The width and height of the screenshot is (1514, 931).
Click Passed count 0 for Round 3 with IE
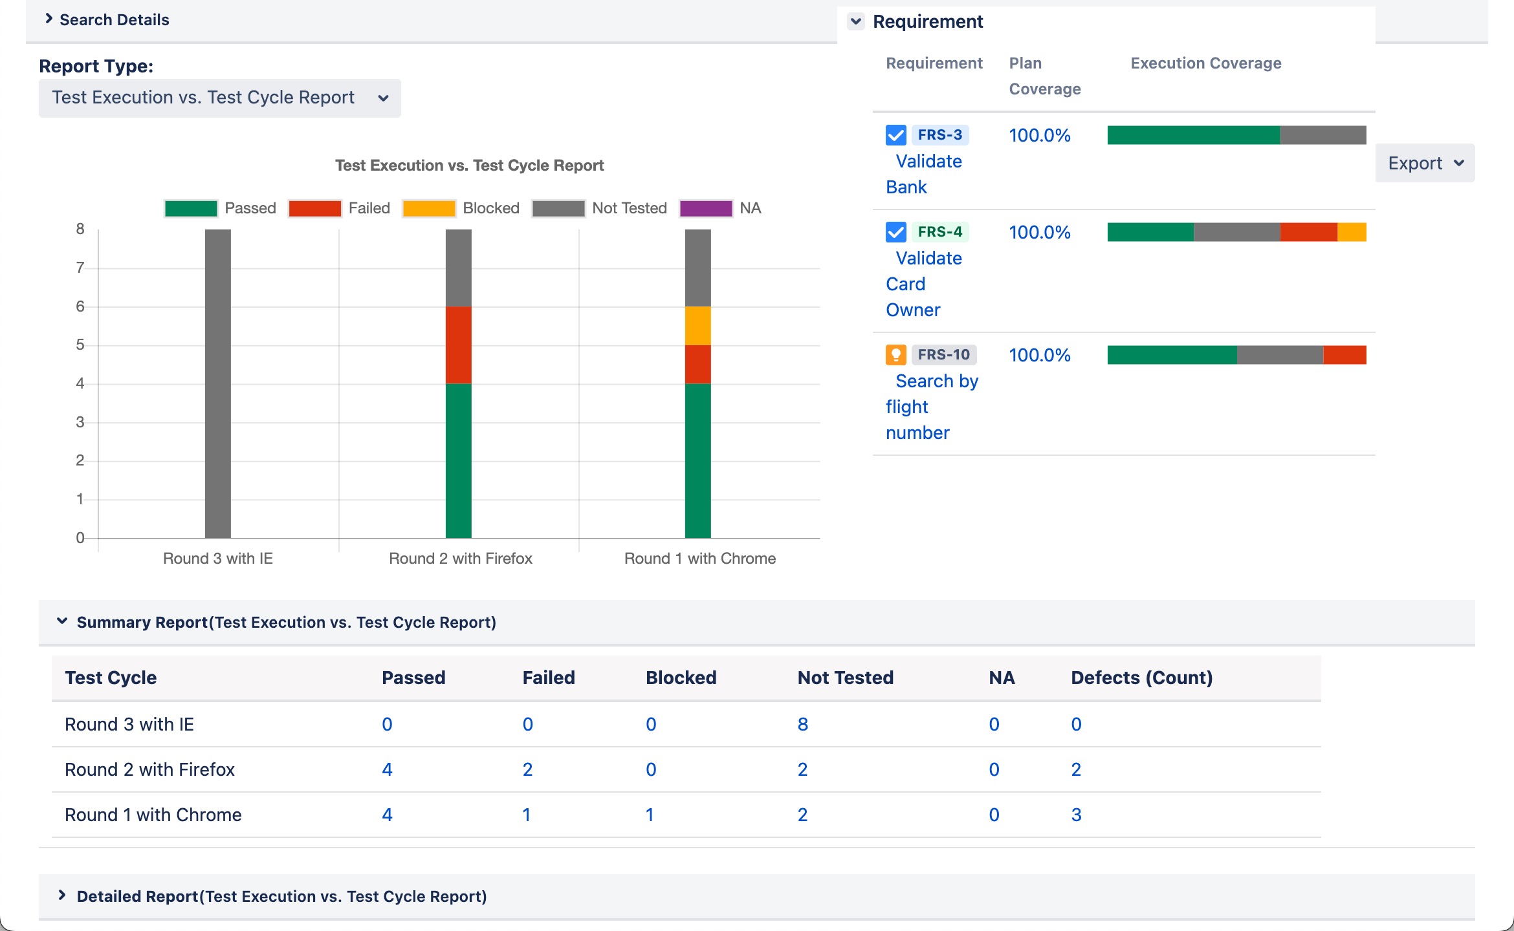pyautogui.click(x=387, y=724)
